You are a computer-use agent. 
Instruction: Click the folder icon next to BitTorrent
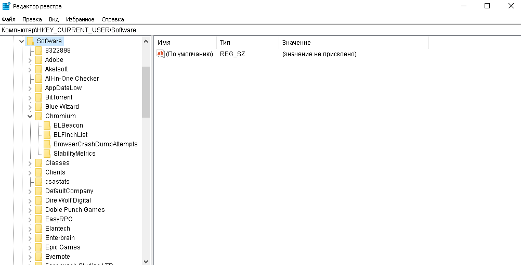39,97
